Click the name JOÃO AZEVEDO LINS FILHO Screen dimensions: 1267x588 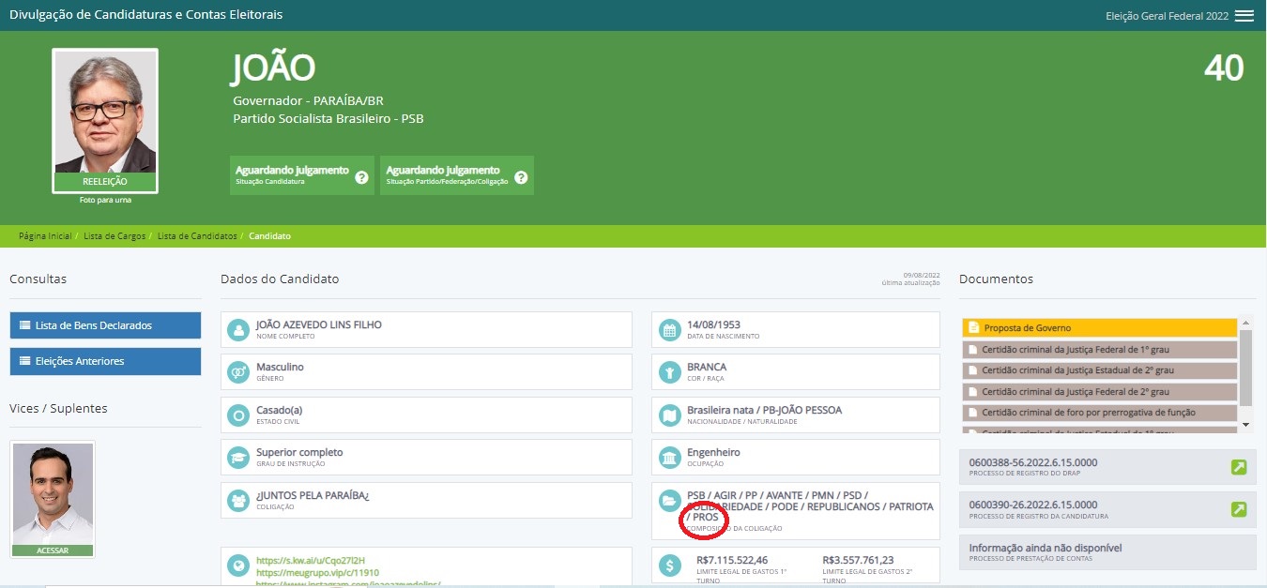[x=319, y=324]
